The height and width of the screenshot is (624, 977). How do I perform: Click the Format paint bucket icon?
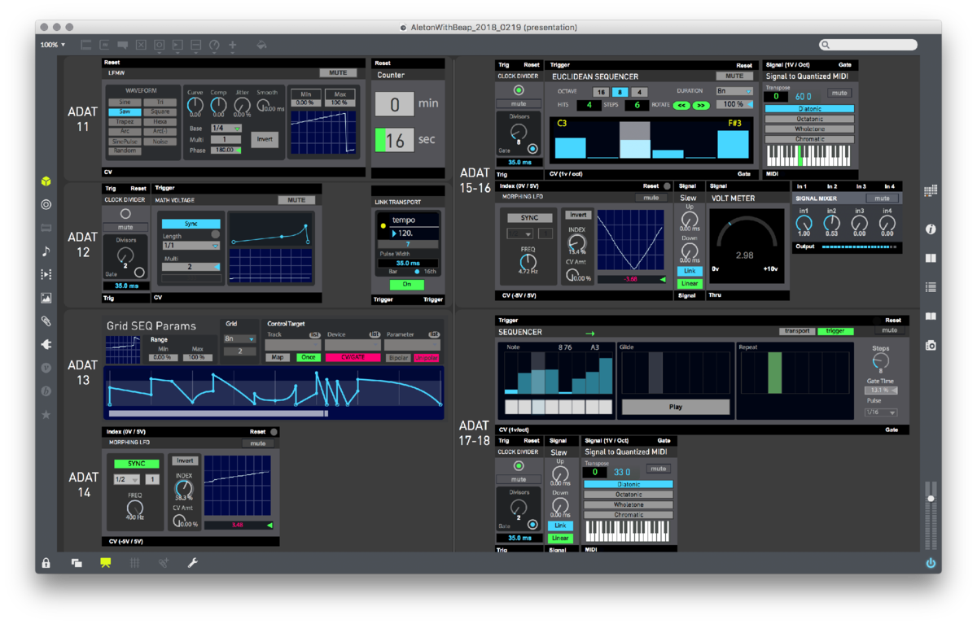261,46
